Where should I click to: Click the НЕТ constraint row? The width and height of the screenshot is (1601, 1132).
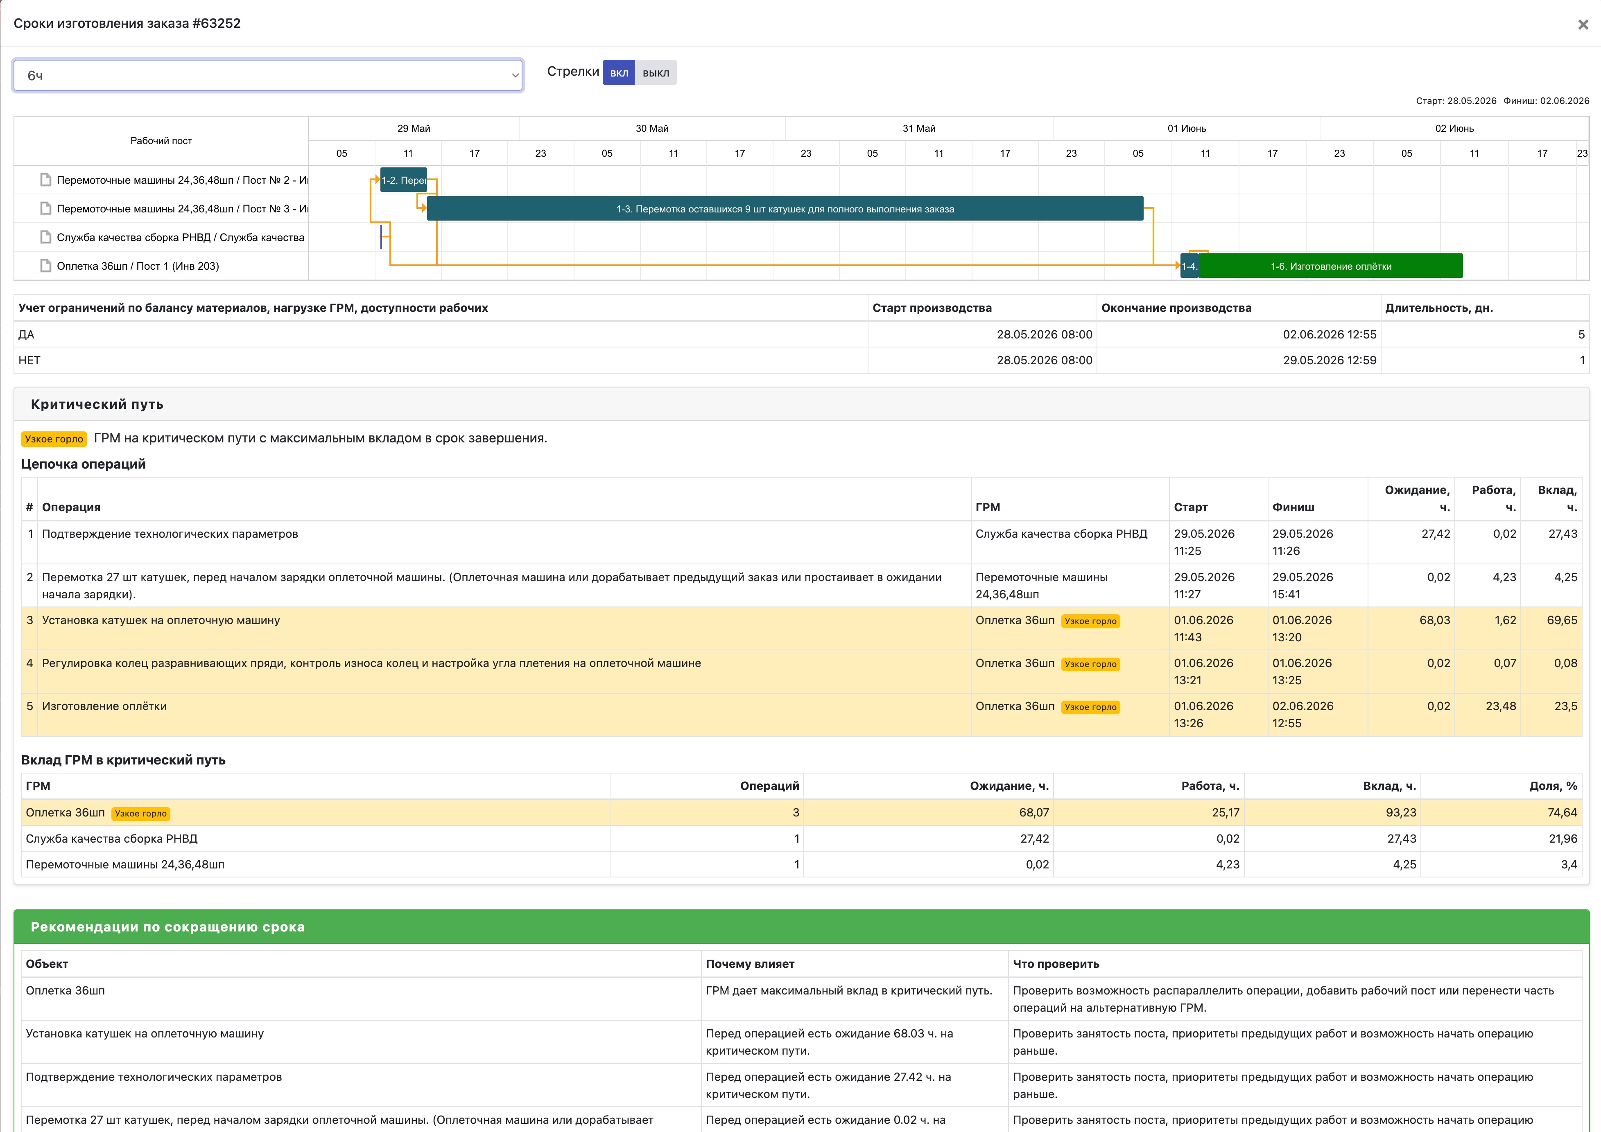(801, 361)
